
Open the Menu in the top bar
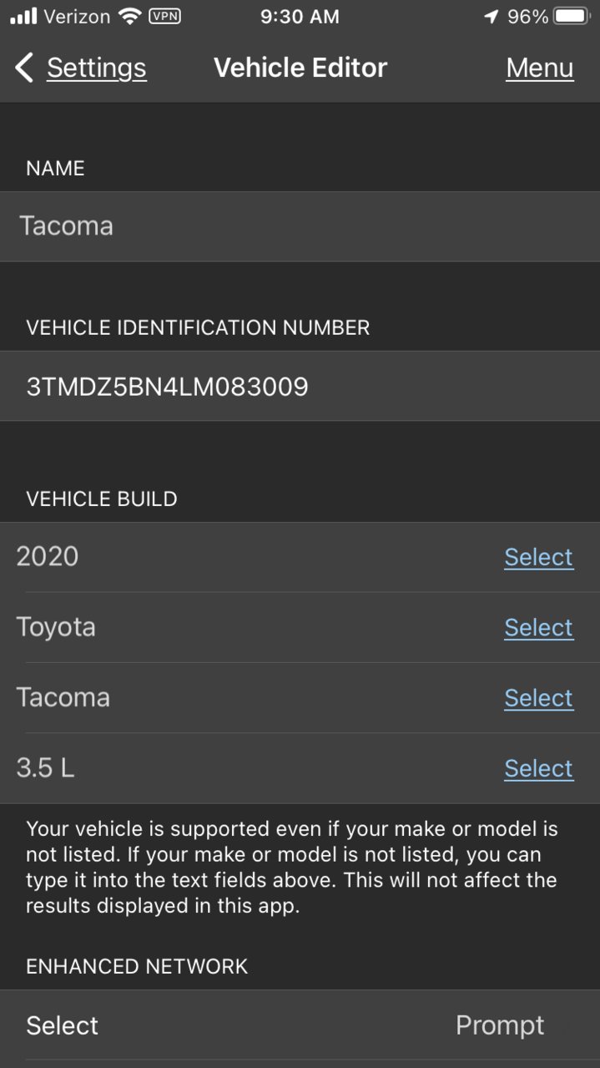(x=540, y=68)
